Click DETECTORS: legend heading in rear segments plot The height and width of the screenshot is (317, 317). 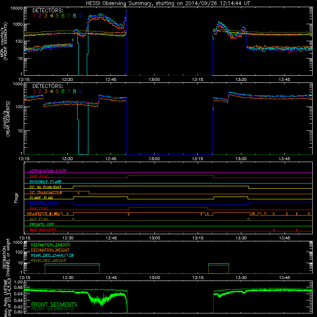click(48, 86)
